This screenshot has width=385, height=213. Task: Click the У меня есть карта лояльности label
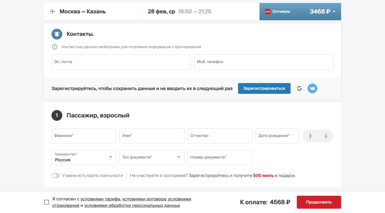tap(92, 175)
